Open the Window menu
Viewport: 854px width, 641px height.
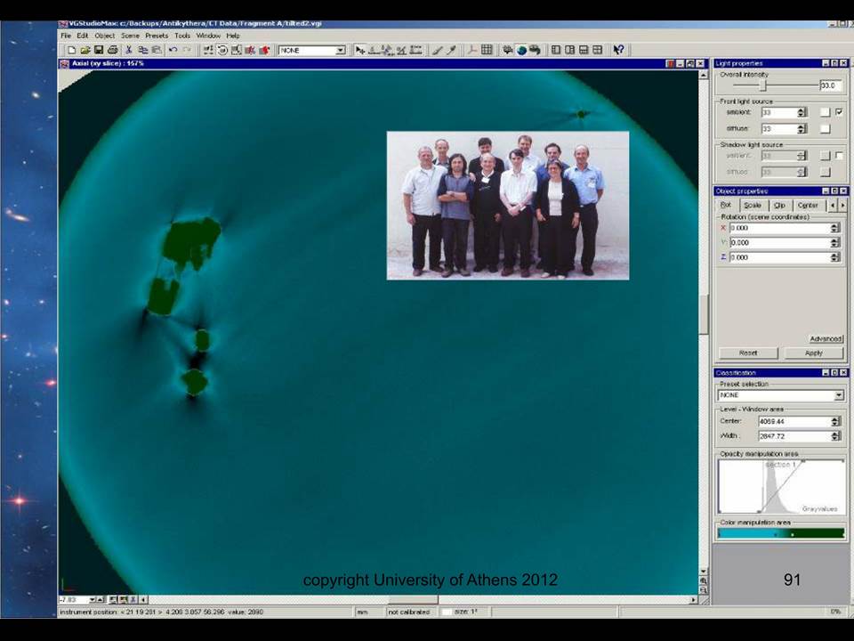tap(208, 36)
